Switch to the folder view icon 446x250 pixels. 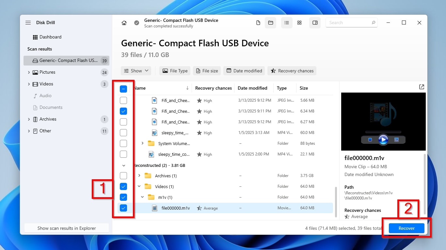(x=270, y=23)
